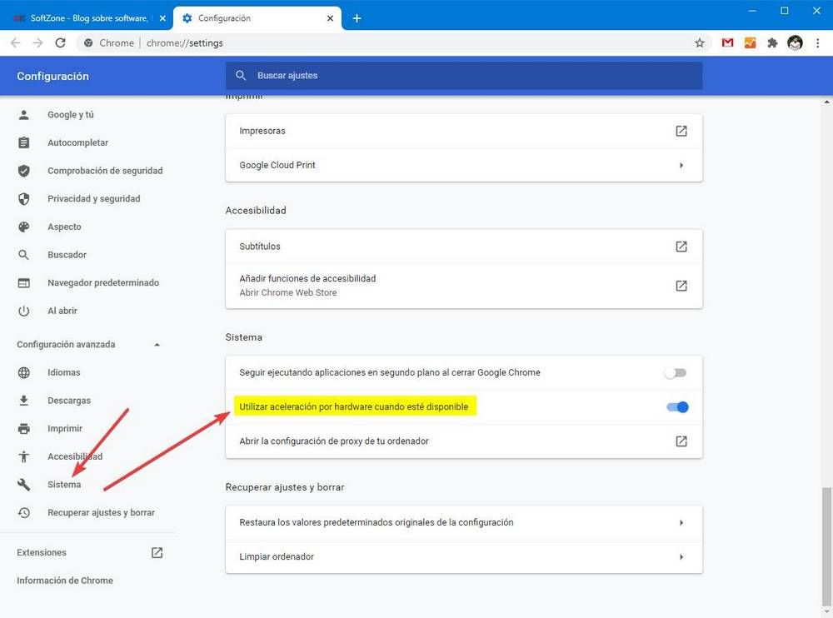The image size is (833, 618).
Task: Click the Gmail icon in the toolbar
Action: (x=726, y=42)
